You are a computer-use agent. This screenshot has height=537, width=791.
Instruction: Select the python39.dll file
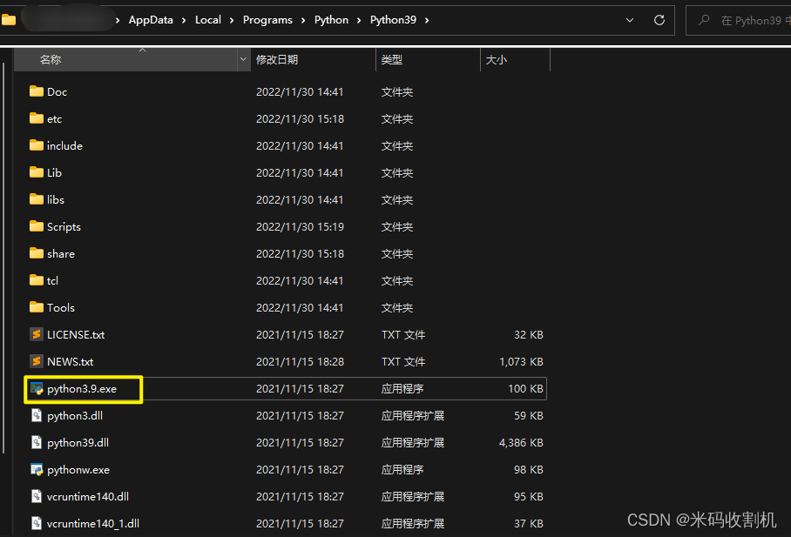click(76, 442)
